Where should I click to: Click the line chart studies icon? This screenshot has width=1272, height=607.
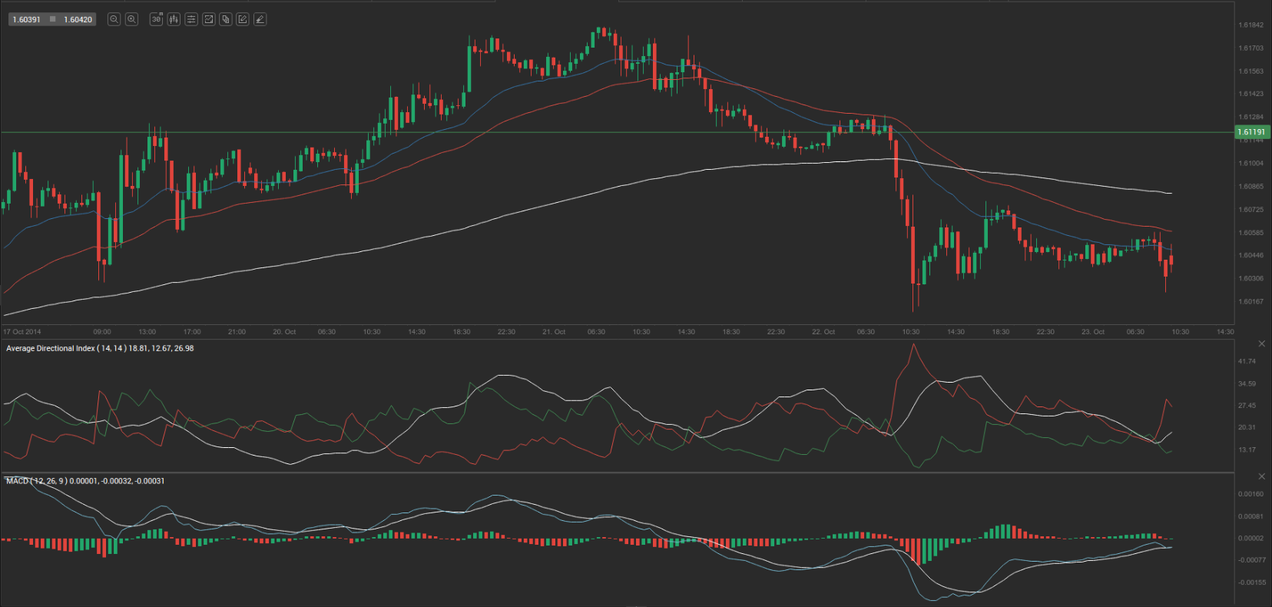(x=208, y=19)
